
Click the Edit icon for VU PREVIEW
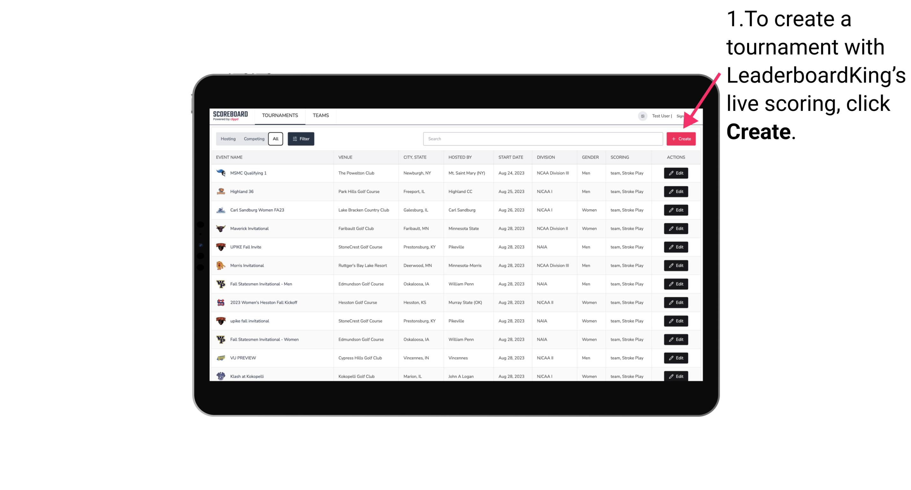point(675,358)
